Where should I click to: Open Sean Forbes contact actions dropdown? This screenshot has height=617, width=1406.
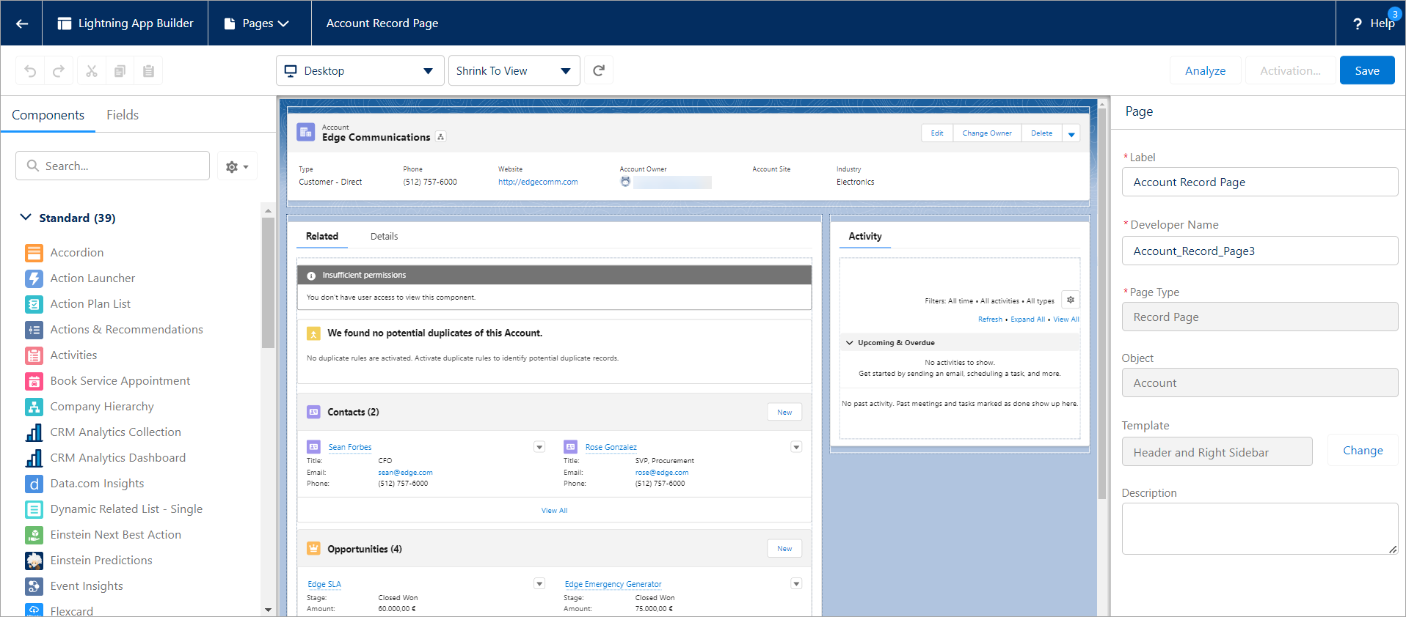[x=539, y=447]
